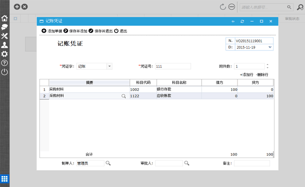Image resolution: width=305 pixels, height=187 pixels.
Task: Maximize the 记账凭证 dialog
Action: (x=261, y=21)
